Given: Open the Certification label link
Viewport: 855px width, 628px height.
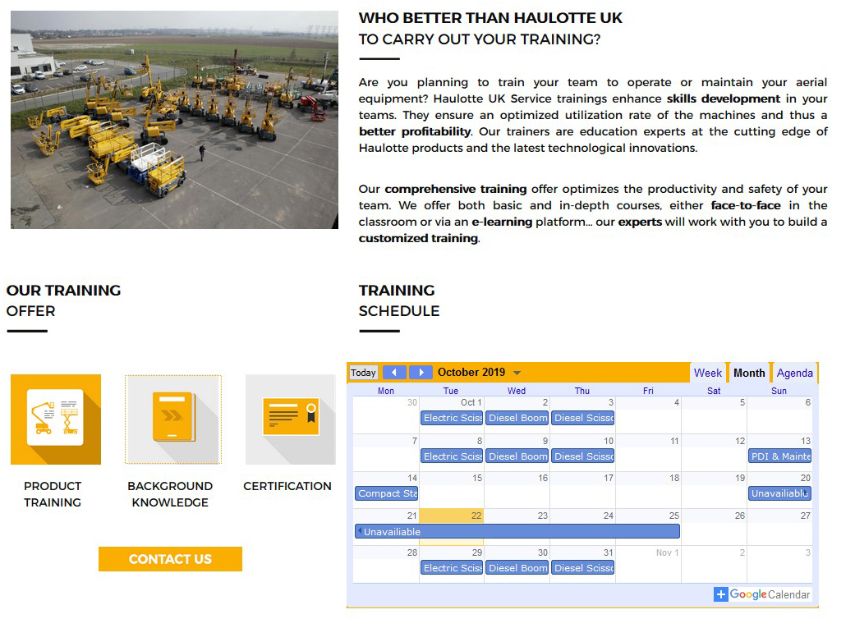Looking at the screenshot, I should pos(287,486).
